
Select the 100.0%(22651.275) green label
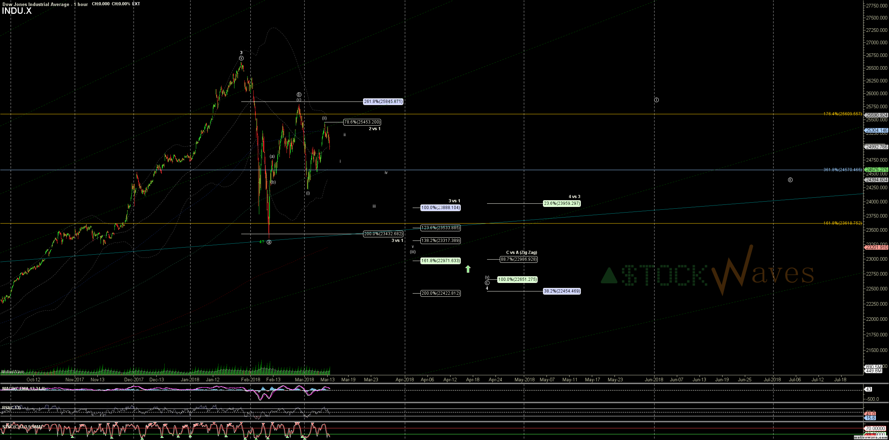click(517, 279)
